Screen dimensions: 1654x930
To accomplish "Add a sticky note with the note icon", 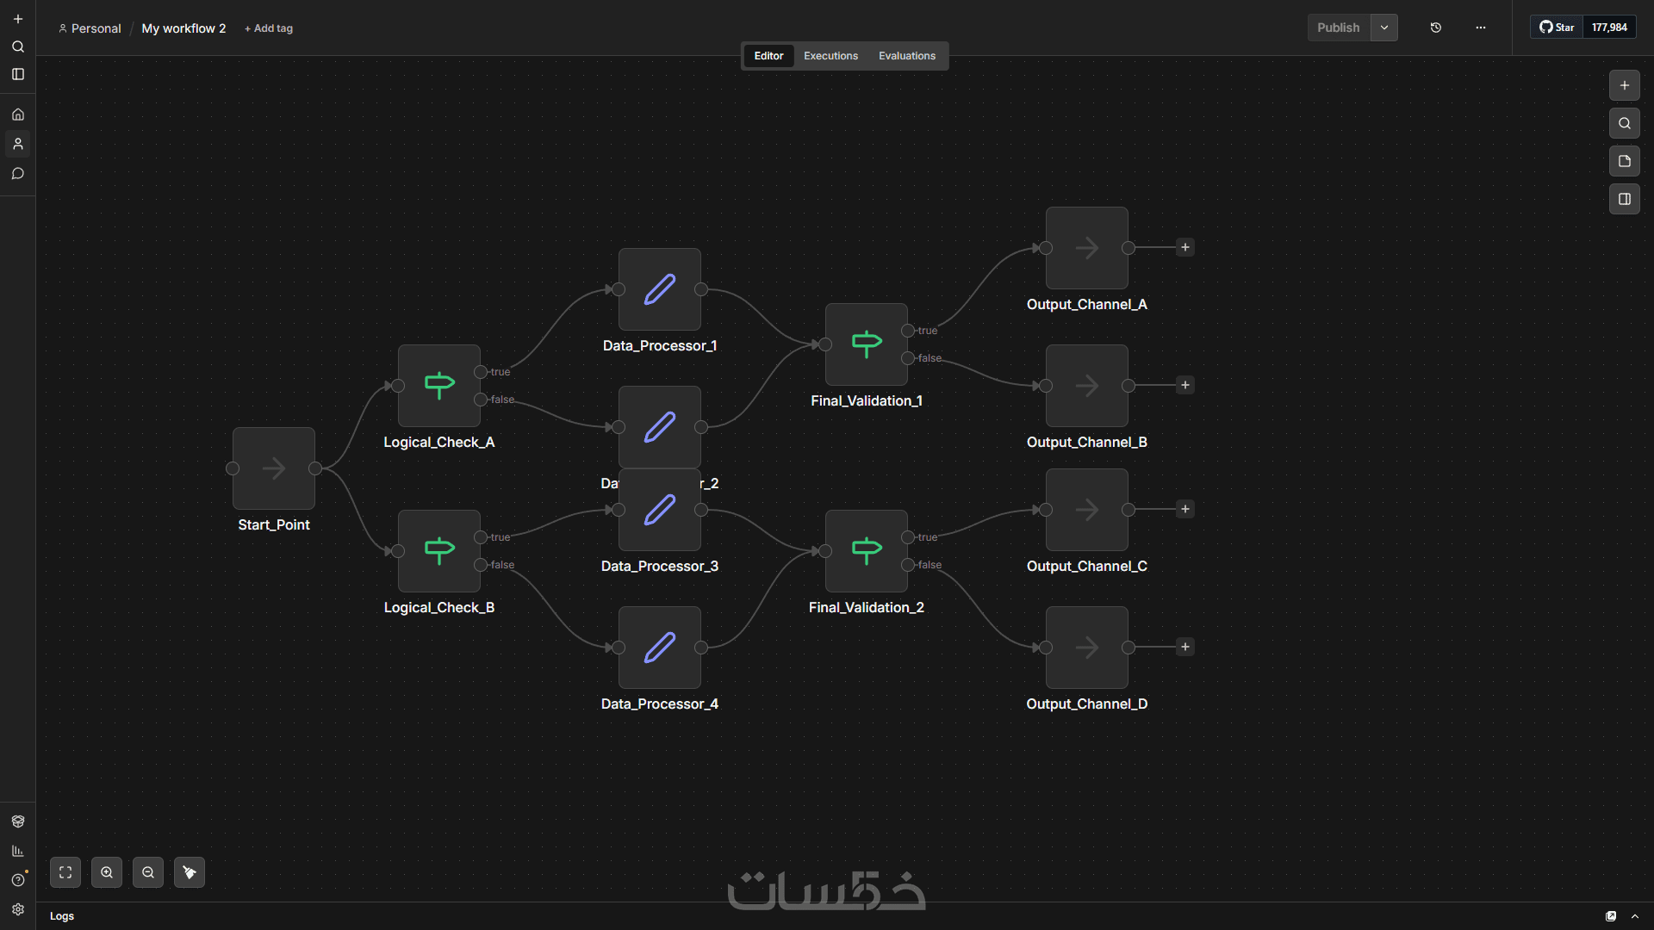I will coord(1624,161).
